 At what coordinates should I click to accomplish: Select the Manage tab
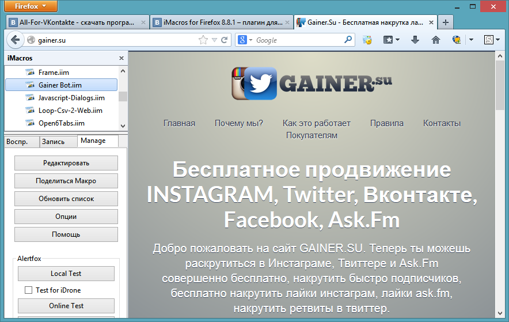click(x=98, y=141)
